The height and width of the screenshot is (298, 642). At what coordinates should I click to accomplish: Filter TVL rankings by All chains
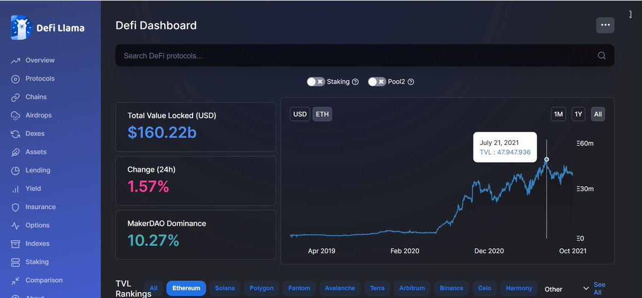[x=154, y=288]
